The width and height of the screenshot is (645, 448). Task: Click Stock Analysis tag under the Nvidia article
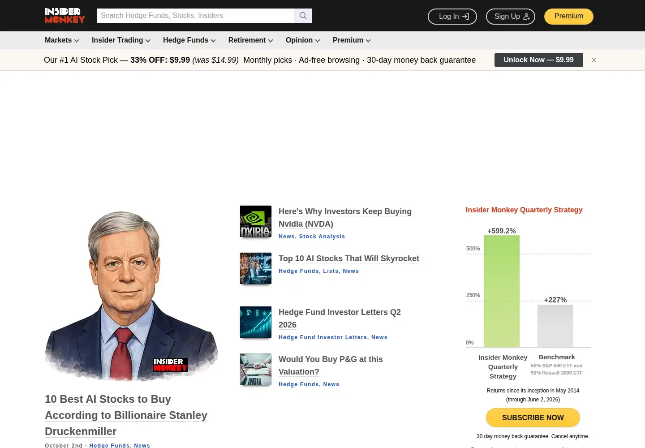click(322, 237)
